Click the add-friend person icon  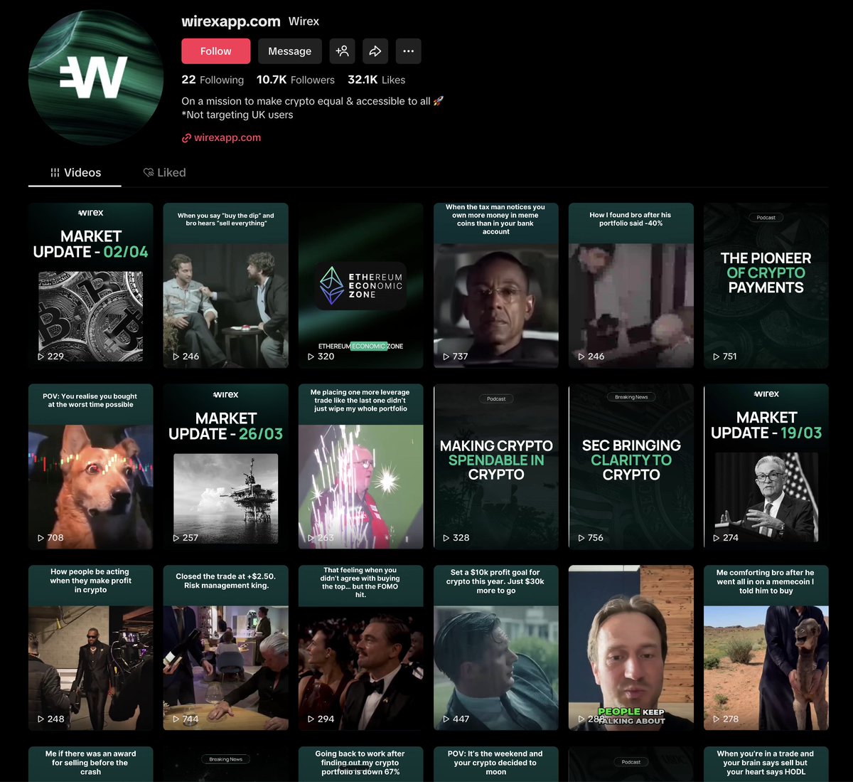click(x=342, y=51)
